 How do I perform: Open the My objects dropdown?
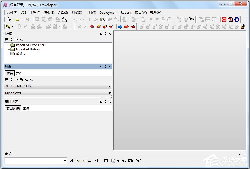[x=110, y=93]
